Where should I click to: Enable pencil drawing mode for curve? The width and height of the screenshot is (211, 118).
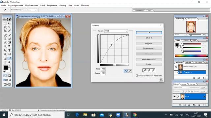[x=130, y=71]
